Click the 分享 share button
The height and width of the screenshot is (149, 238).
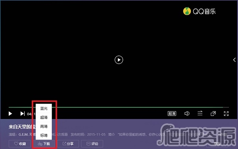(x=68, y=144)
